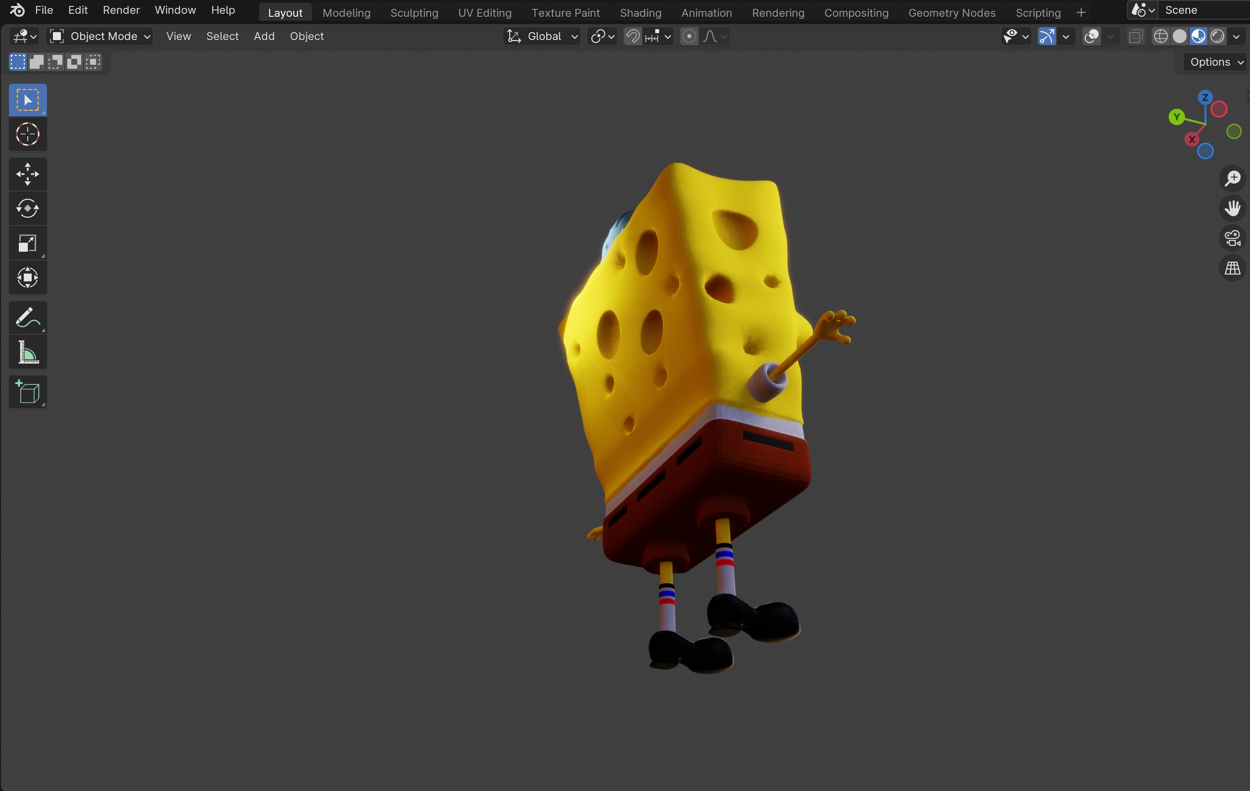Switch to rendered shading
This screenshot has height=791, width=1250.
pyautogui.click(x=1217, y=36)
